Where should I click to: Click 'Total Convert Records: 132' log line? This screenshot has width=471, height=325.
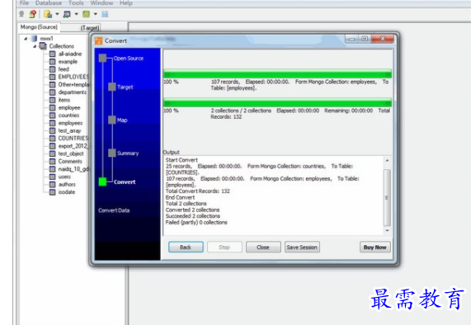[x=198, y=191]
